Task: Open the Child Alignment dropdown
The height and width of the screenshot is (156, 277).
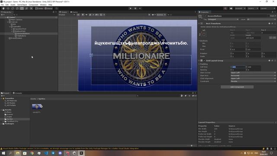Action: pos(253,78)
